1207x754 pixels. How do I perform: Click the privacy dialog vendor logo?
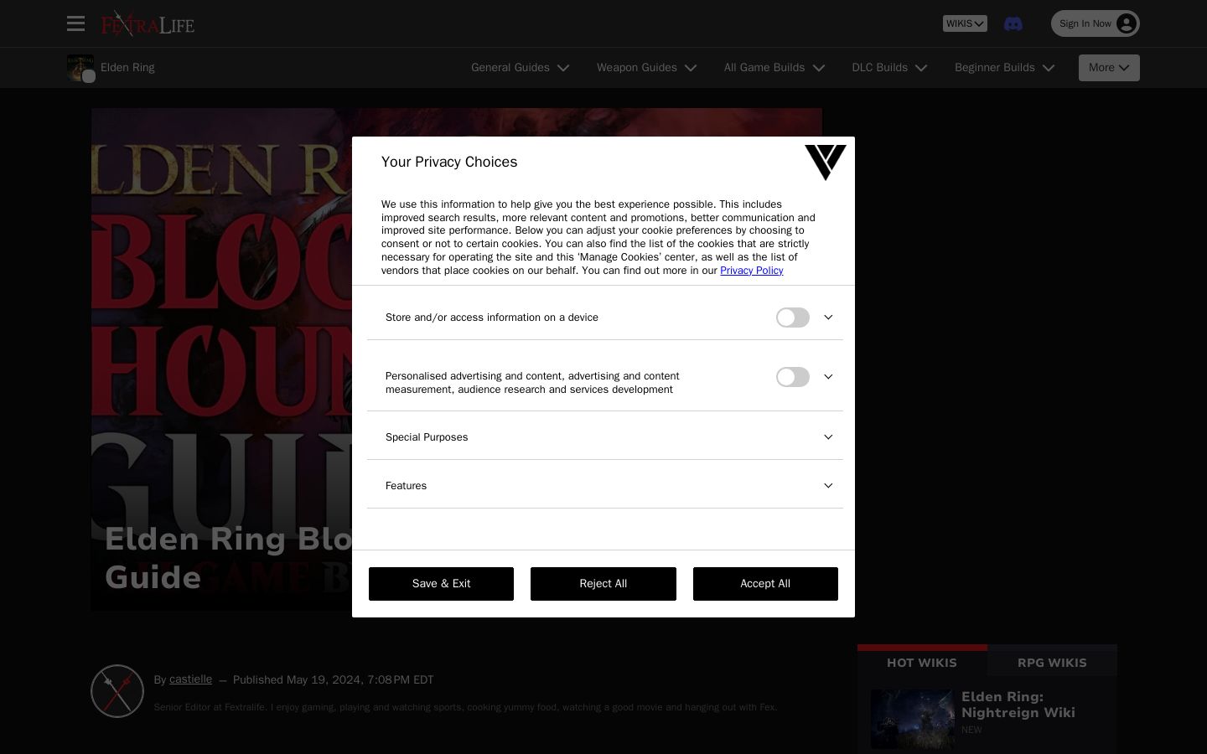pyautogui.click(x=826, y=163)
